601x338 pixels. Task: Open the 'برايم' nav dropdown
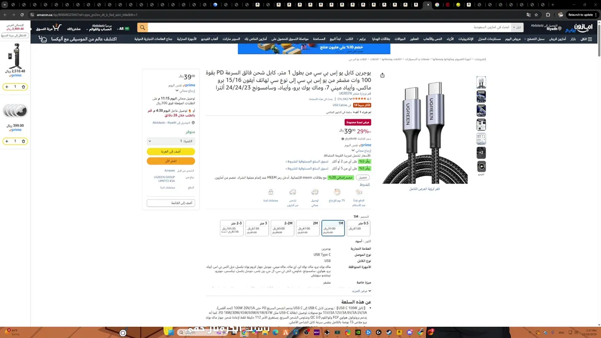[x=362, y=39]
